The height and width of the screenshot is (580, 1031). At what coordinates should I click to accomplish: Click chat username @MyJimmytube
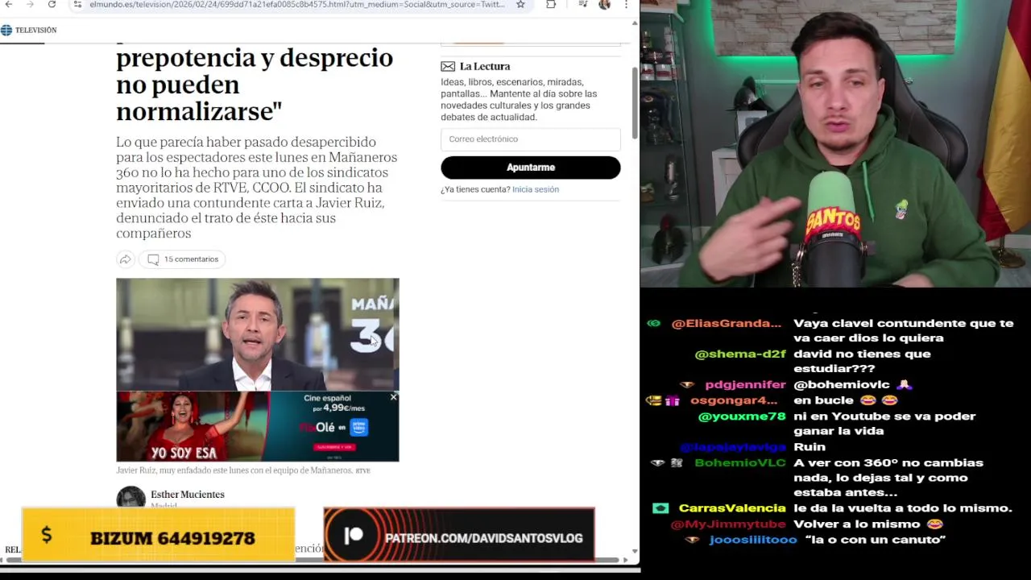tap(728, 524)
